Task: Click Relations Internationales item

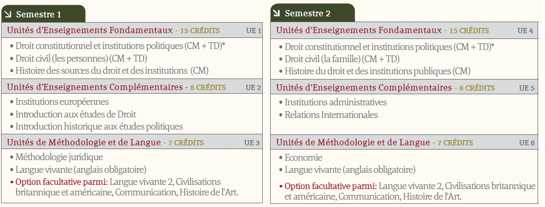Action: coord(331,115)
